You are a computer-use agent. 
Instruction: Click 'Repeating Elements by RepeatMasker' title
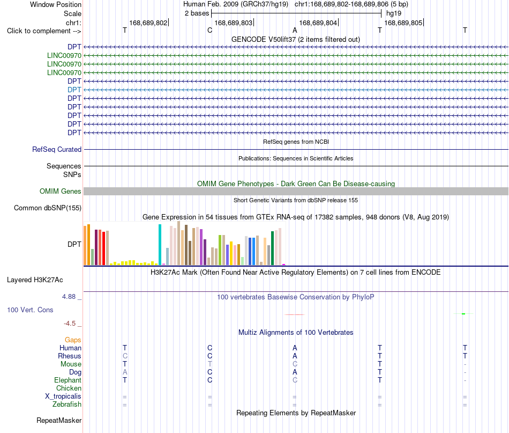click(x=296, y=413)
